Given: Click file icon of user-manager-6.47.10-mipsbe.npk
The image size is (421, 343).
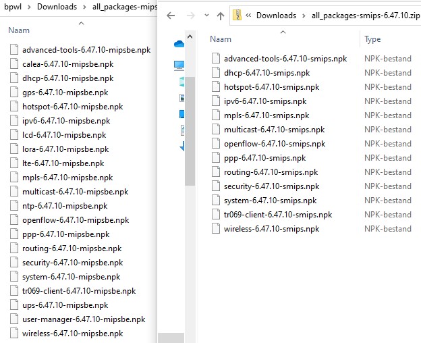Looking at the screenshot, I should point(14,319).
